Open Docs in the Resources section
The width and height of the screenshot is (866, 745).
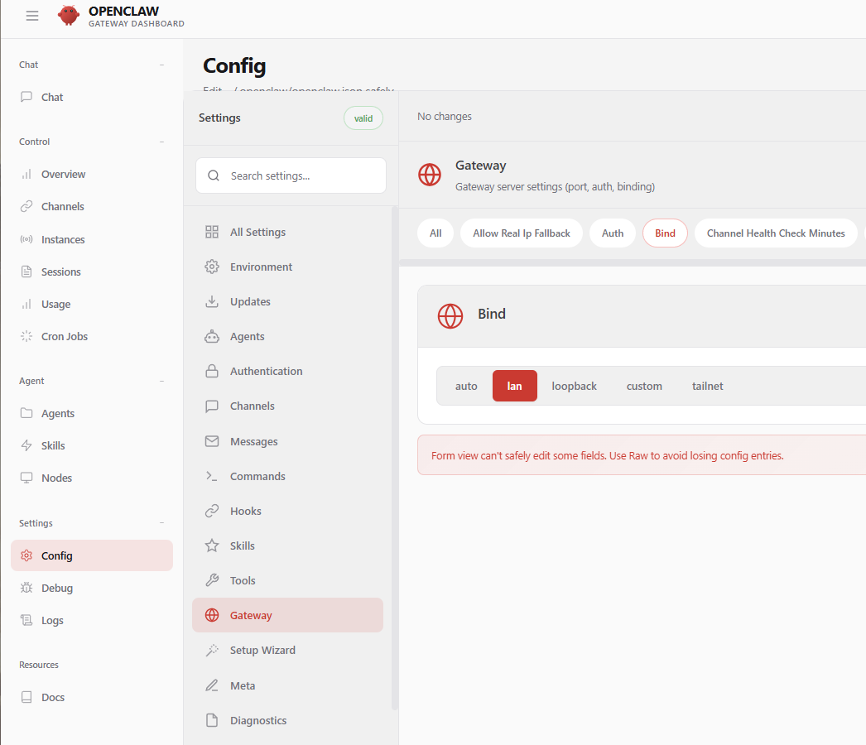tap(53, 698)
